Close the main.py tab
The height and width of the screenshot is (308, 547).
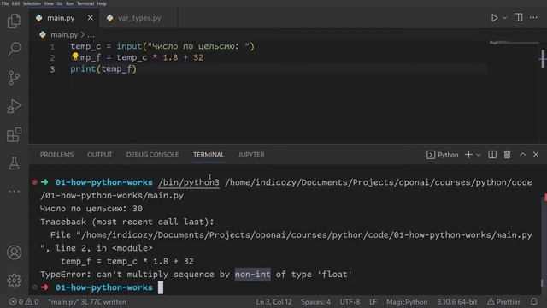click(91, 17)
